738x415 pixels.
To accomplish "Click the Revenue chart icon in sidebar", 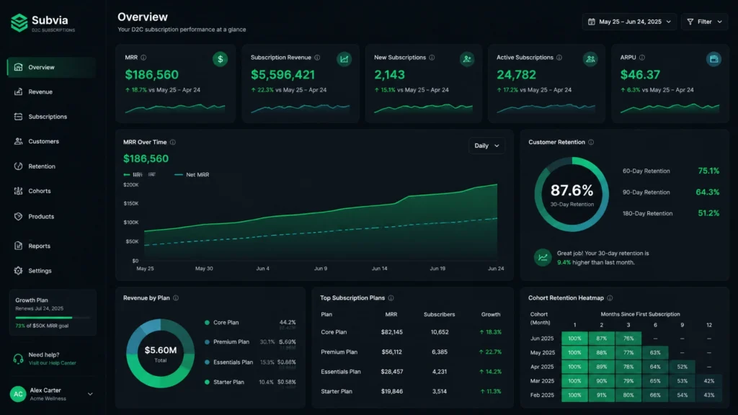I will tap(18, 92).
